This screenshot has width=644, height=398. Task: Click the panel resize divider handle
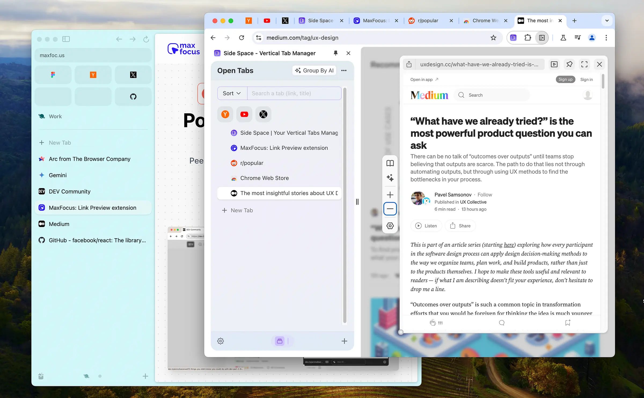pos(357,202)
